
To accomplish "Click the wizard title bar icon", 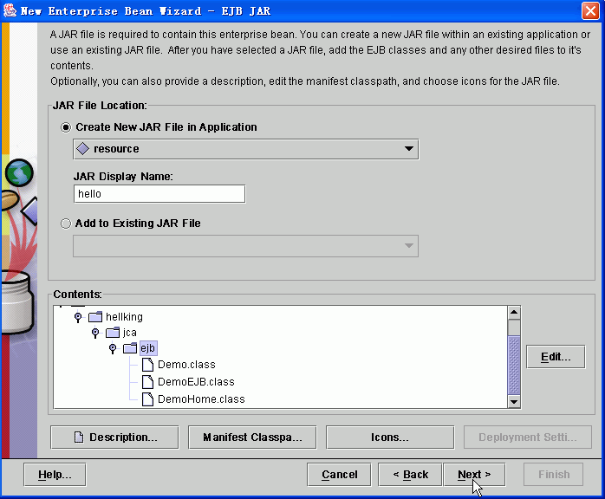I will pyautogui.click(x=10, y=10).
